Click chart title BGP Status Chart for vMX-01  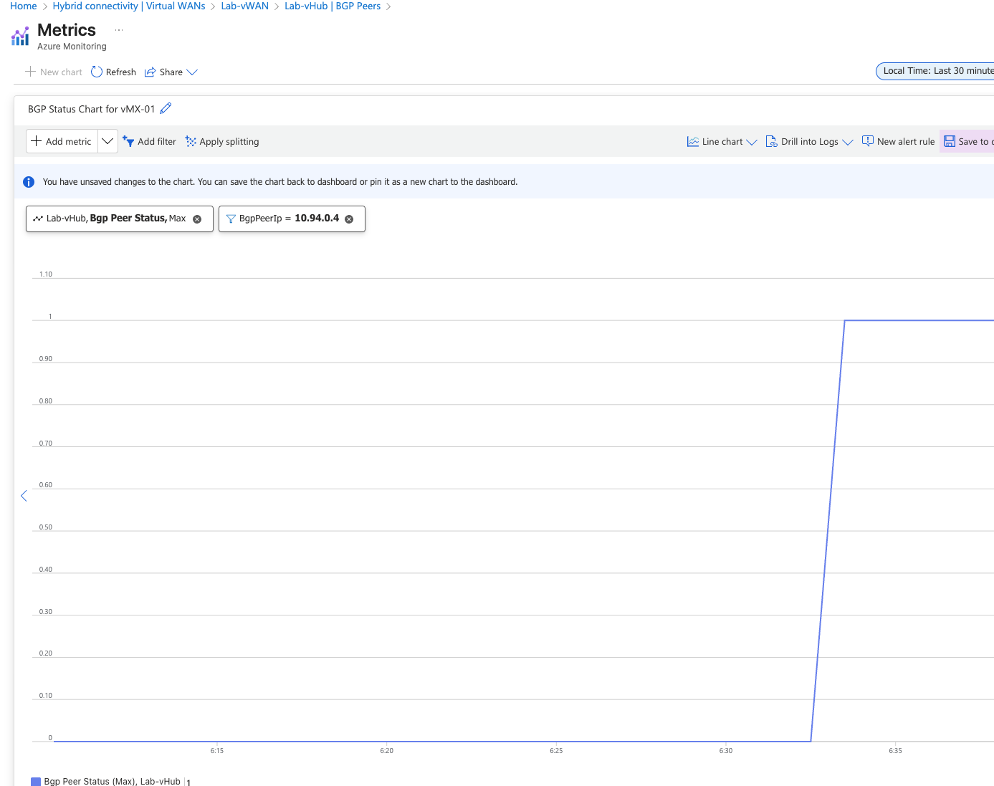[91, 109]
